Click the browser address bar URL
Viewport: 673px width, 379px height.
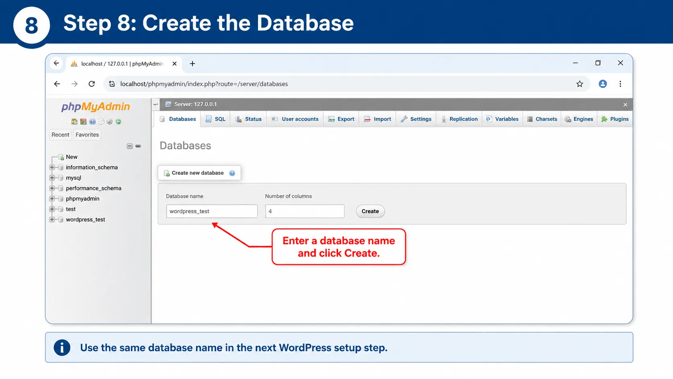pos(204,84)
